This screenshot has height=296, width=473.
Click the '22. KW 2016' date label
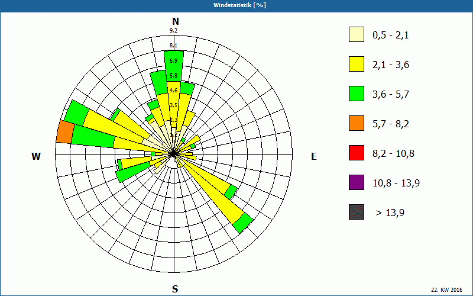pyautogui.click(x=446, y=290)
